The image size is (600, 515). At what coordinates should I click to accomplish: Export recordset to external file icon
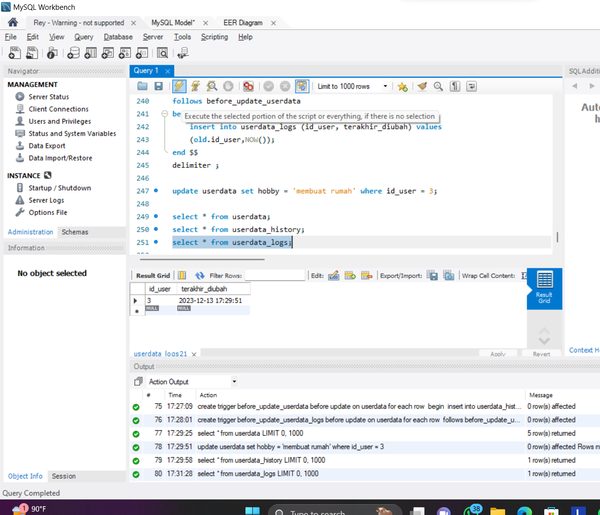click(432, 276)
